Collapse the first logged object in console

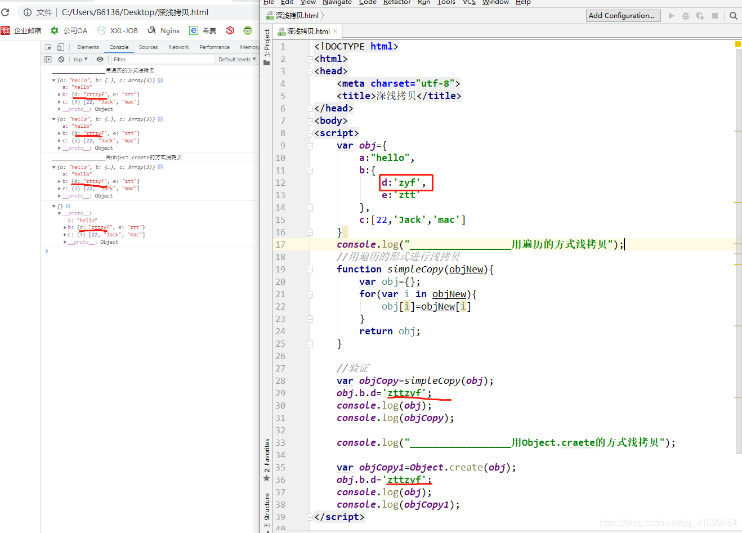[x=53, y=80]
